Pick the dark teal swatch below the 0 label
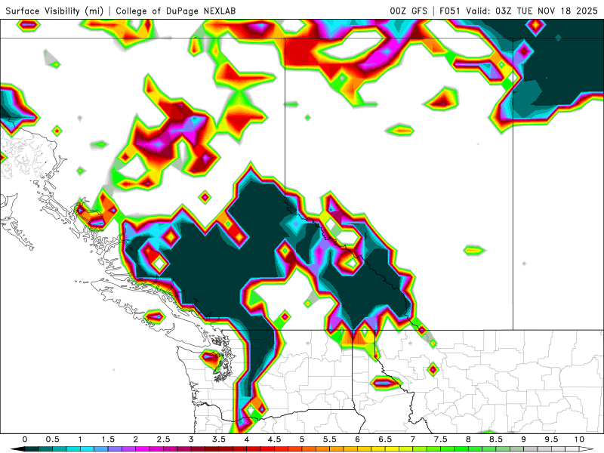This screenshot has height=453, width=604. tap(30, 449)
